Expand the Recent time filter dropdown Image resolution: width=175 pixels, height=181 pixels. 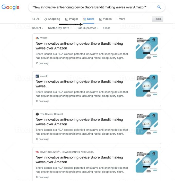pos(38,28)
